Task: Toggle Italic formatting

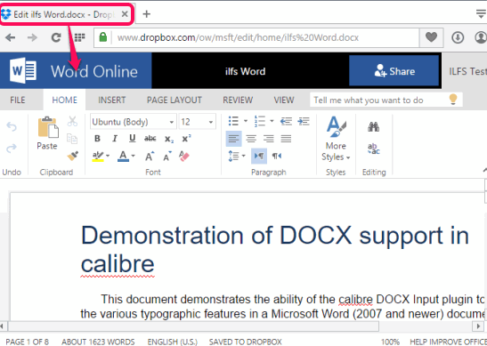Action: (115, 139)
